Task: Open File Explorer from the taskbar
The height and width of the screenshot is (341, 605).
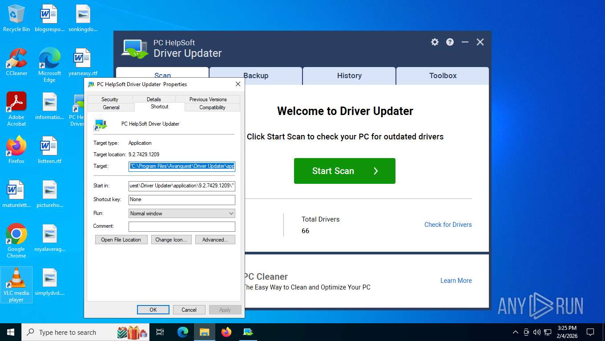Action: tap(204, 332)
